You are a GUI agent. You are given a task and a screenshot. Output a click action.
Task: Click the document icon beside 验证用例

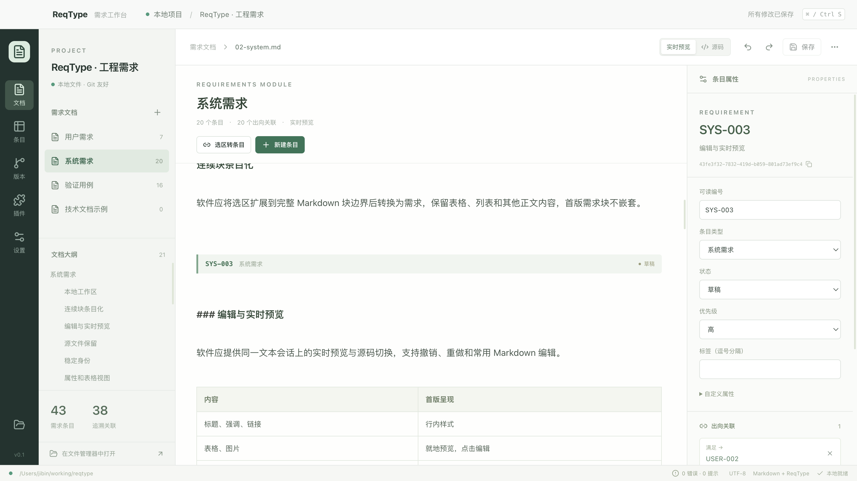55,185
